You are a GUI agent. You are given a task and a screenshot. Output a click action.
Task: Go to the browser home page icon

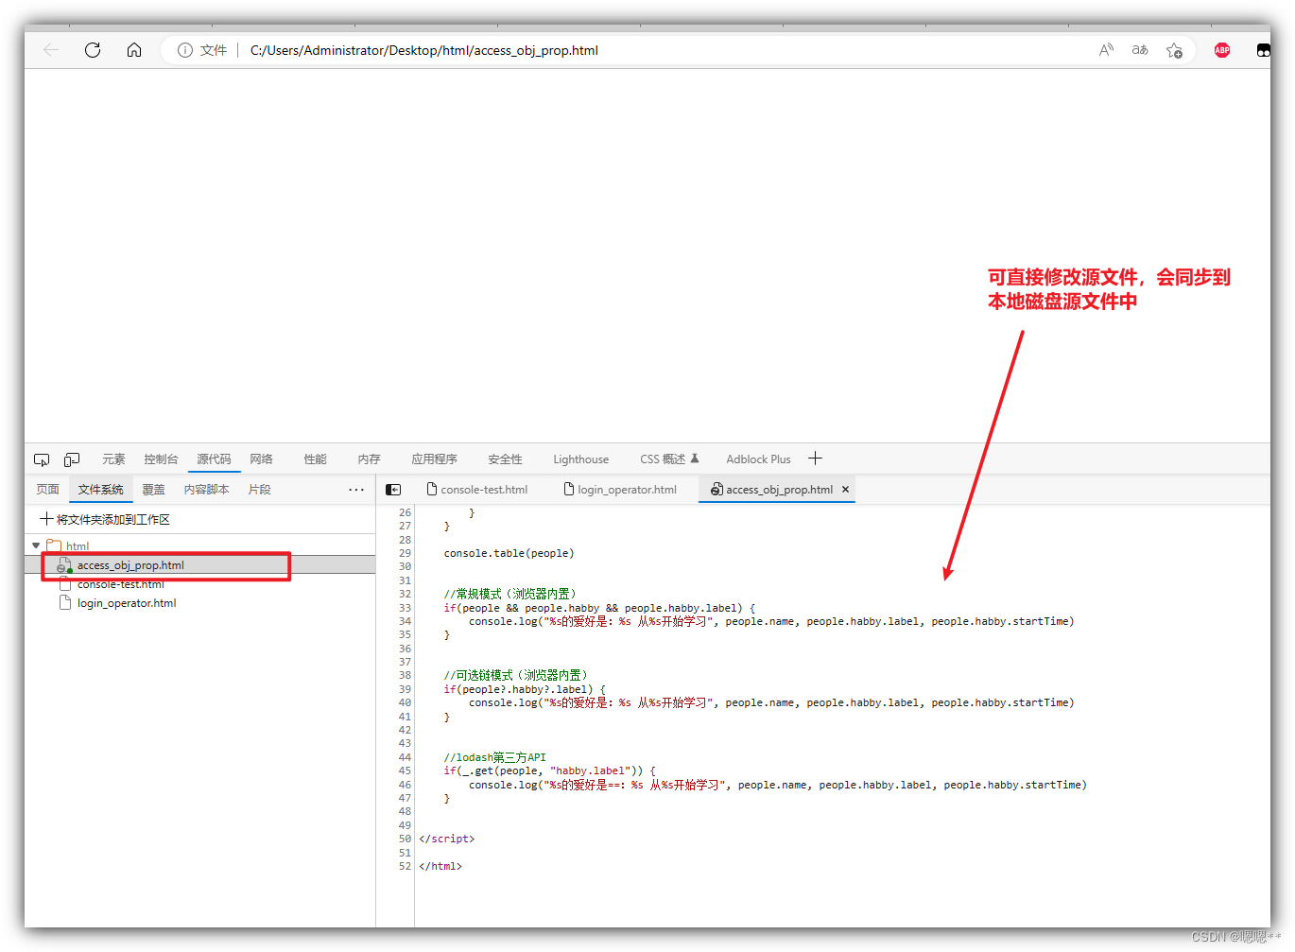[x=134, y=50]
